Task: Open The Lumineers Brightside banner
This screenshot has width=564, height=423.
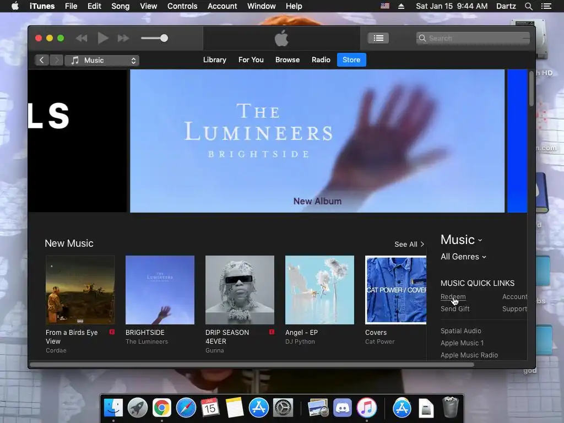Action: (x=317, y=140)
